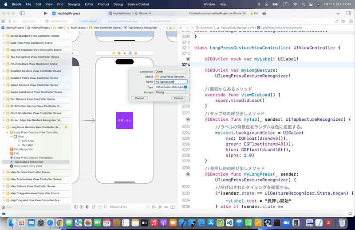Screen dimensions: 355x230
Task: Open the Source Control menu
Action: tap(138, 4)
